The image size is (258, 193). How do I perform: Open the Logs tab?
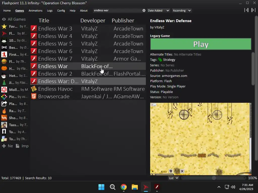click(x=50, y=11)
